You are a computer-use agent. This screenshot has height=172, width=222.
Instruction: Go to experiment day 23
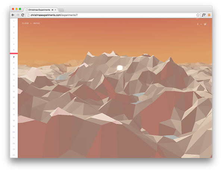coord(14,149)
